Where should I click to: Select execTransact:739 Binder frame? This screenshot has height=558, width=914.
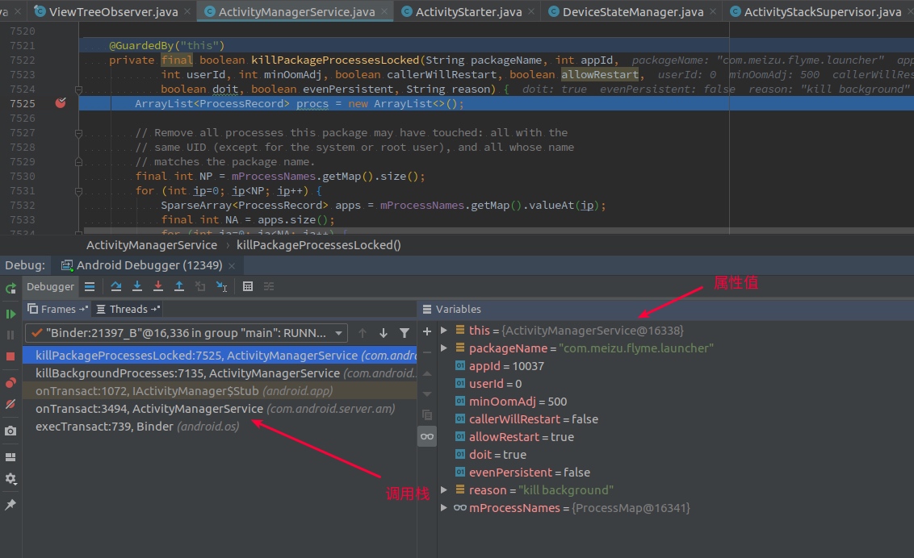pos(220,427)
